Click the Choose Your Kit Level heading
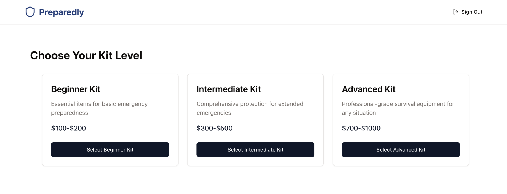Screen dimensions: 507x194 86,55
